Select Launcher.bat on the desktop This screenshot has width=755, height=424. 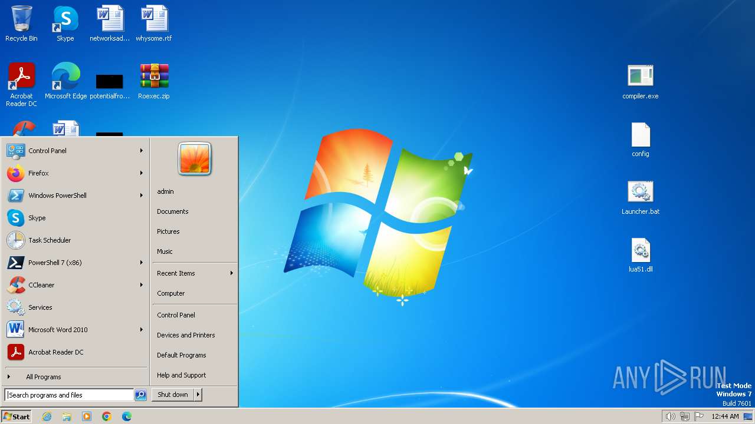[x=641, y=197]
